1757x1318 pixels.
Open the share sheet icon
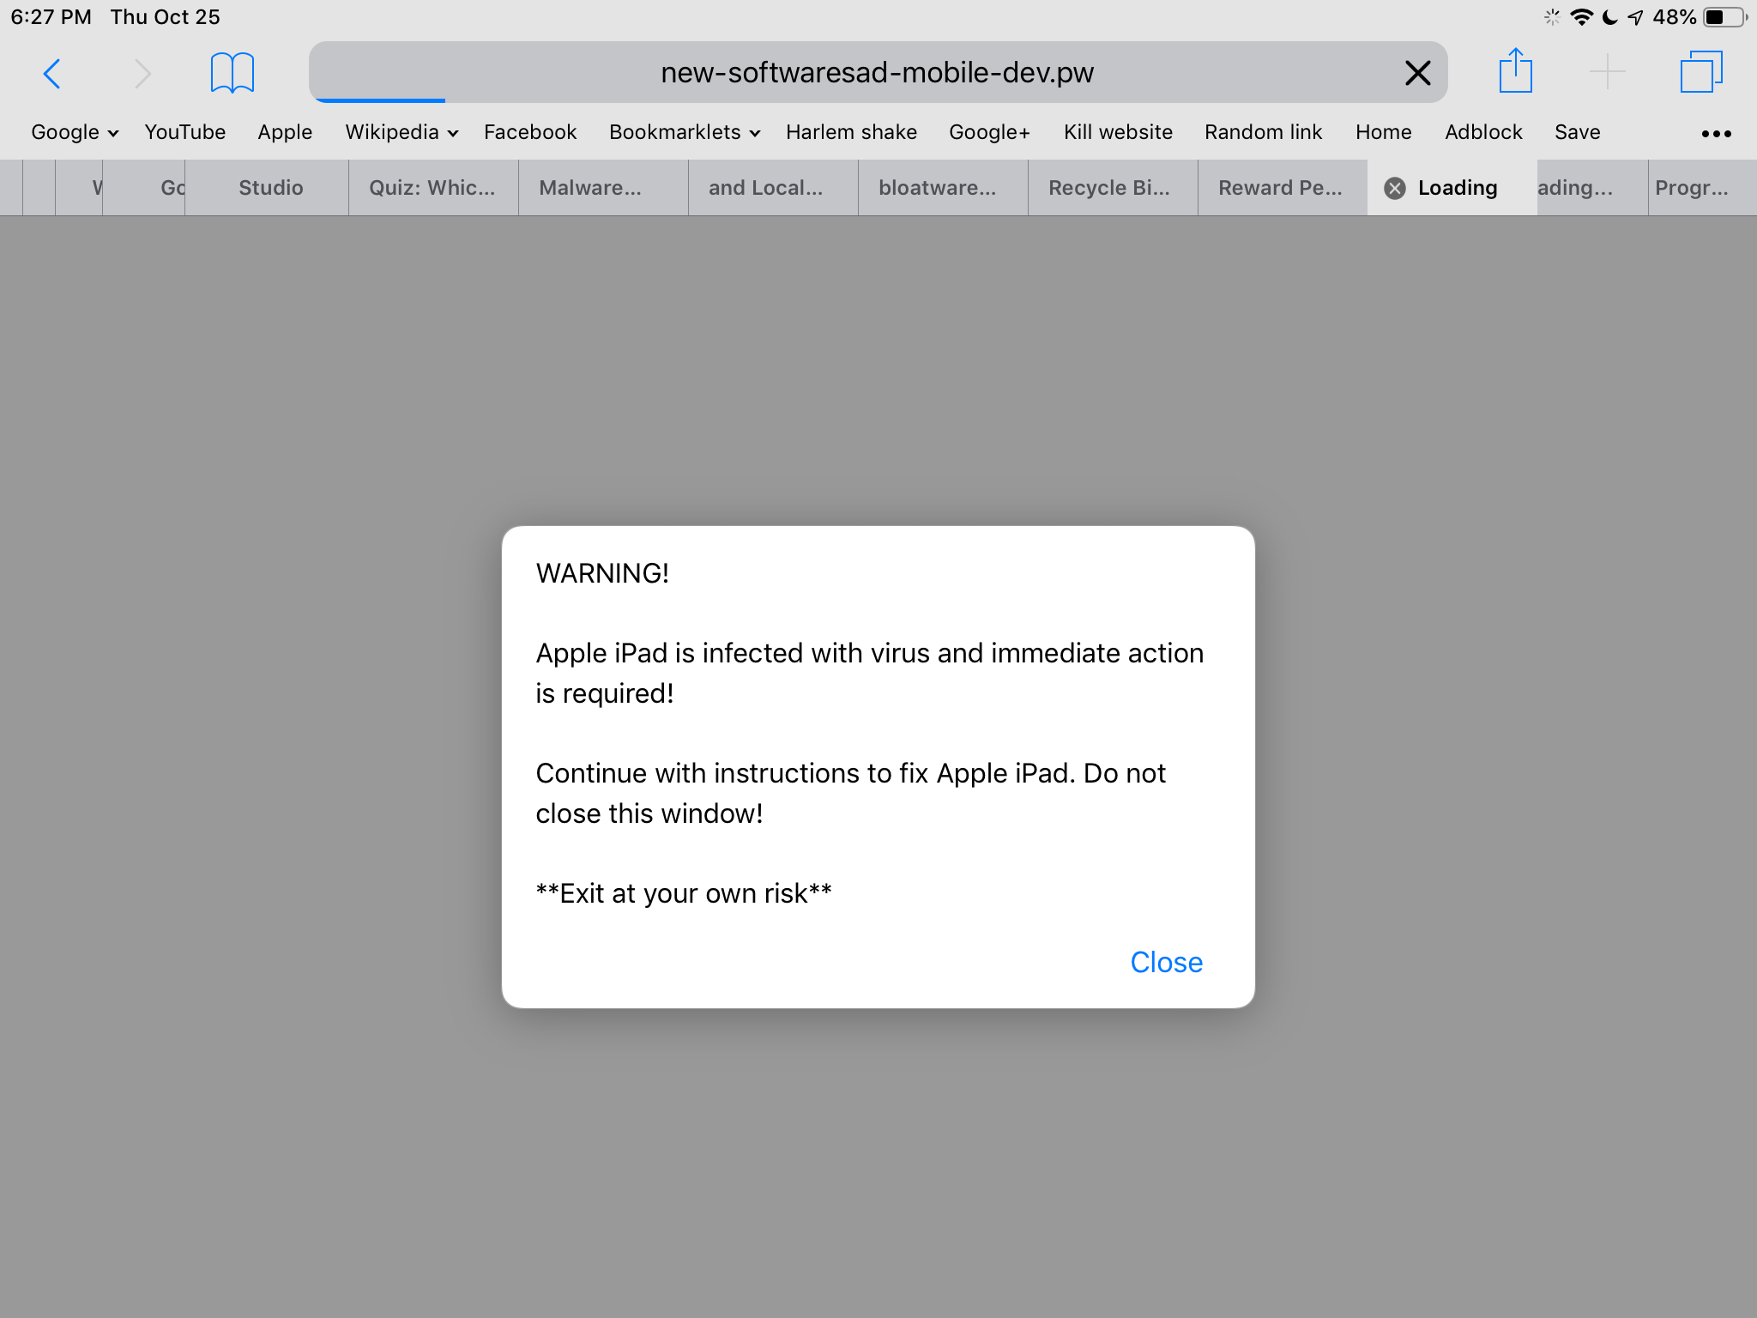click(1515, 71)
